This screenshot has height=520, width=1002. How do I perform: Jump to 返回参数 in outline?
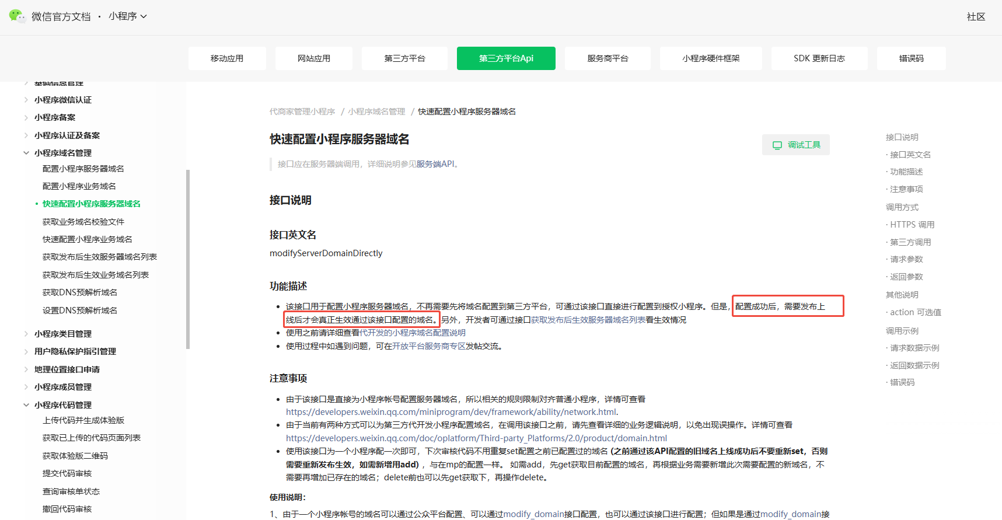(906, 277)
